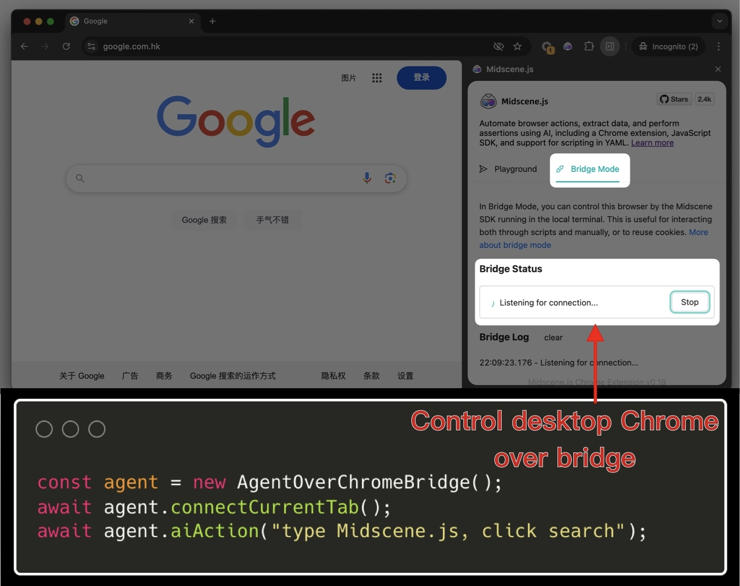Viewport: 740px width, 586px height.
Task: Open the Chrome three-dot menu
Action: (718, 46)
